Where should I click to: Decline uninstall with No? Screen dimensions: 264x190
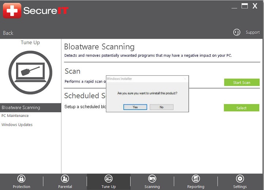[162, 107]
